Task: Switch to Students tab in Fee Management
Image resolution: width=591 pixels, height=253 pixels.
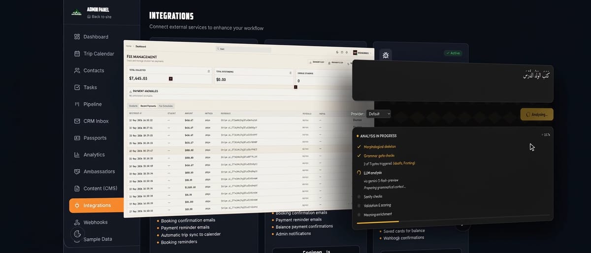Action: pyautogui.click(x=133, y=105)
